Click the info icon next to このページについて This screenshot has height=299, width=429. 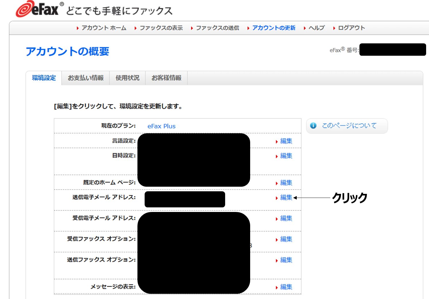click(x=313, y=126)
